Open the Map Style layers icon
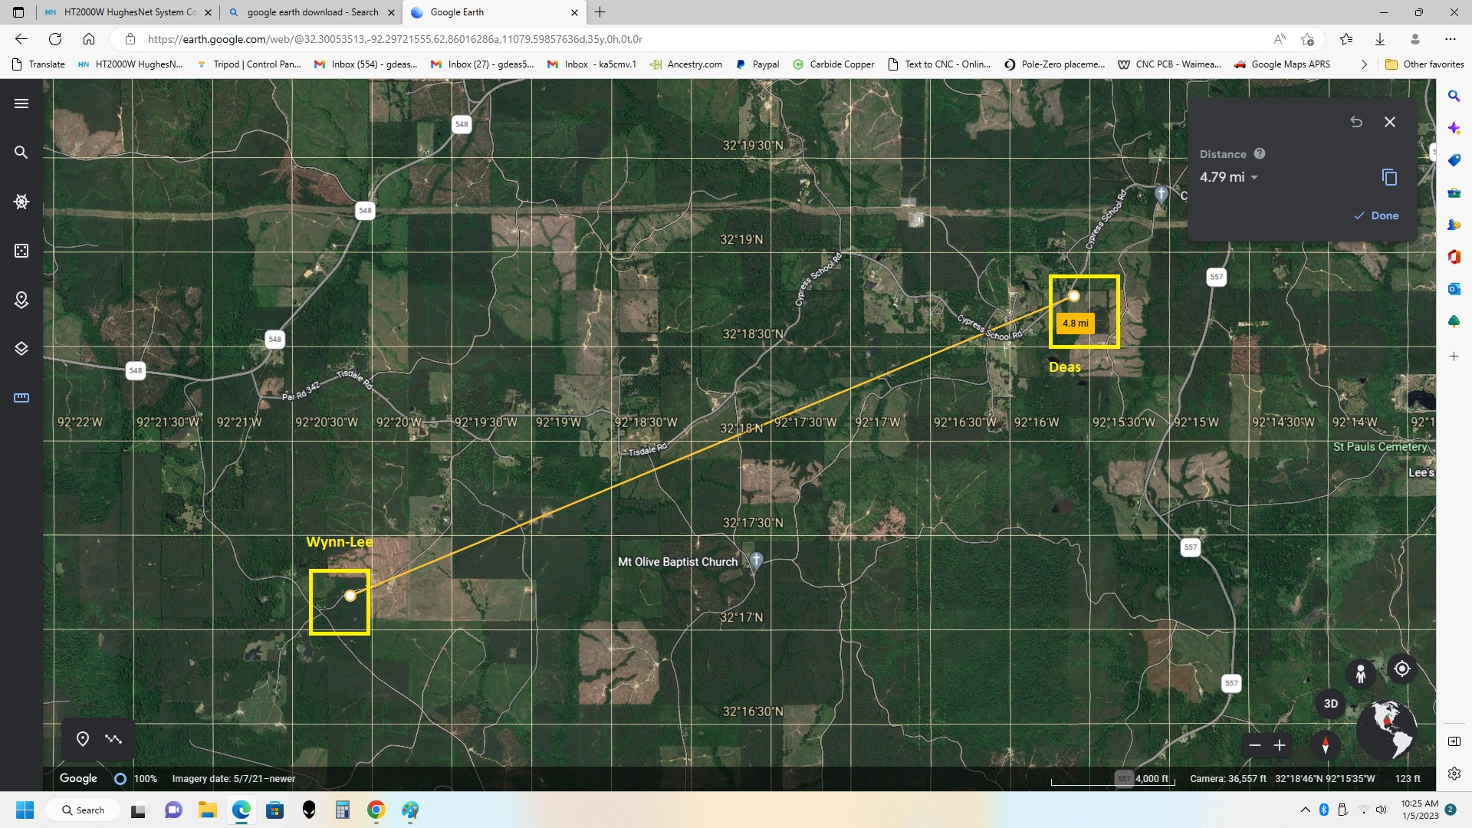The height and width of the screenshot is (828, 1472). tap(21, 349)
